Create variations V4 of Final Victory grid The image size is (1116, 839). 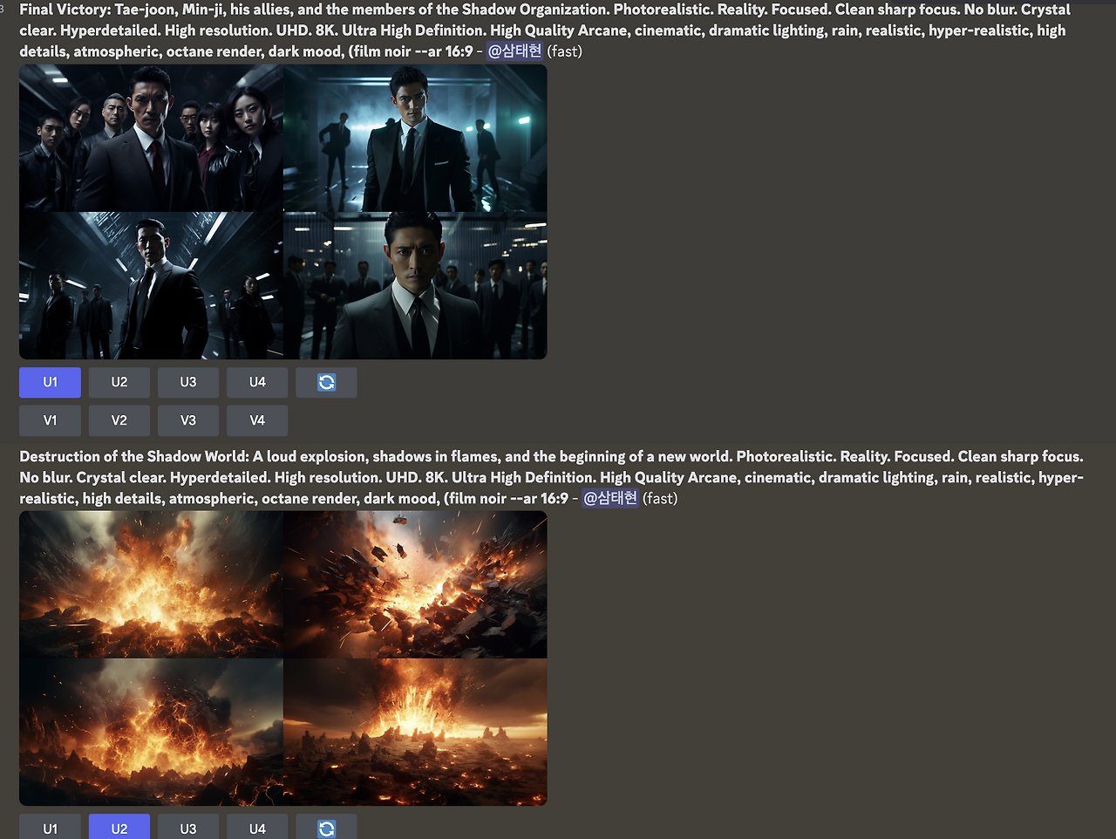pos(257,420)
